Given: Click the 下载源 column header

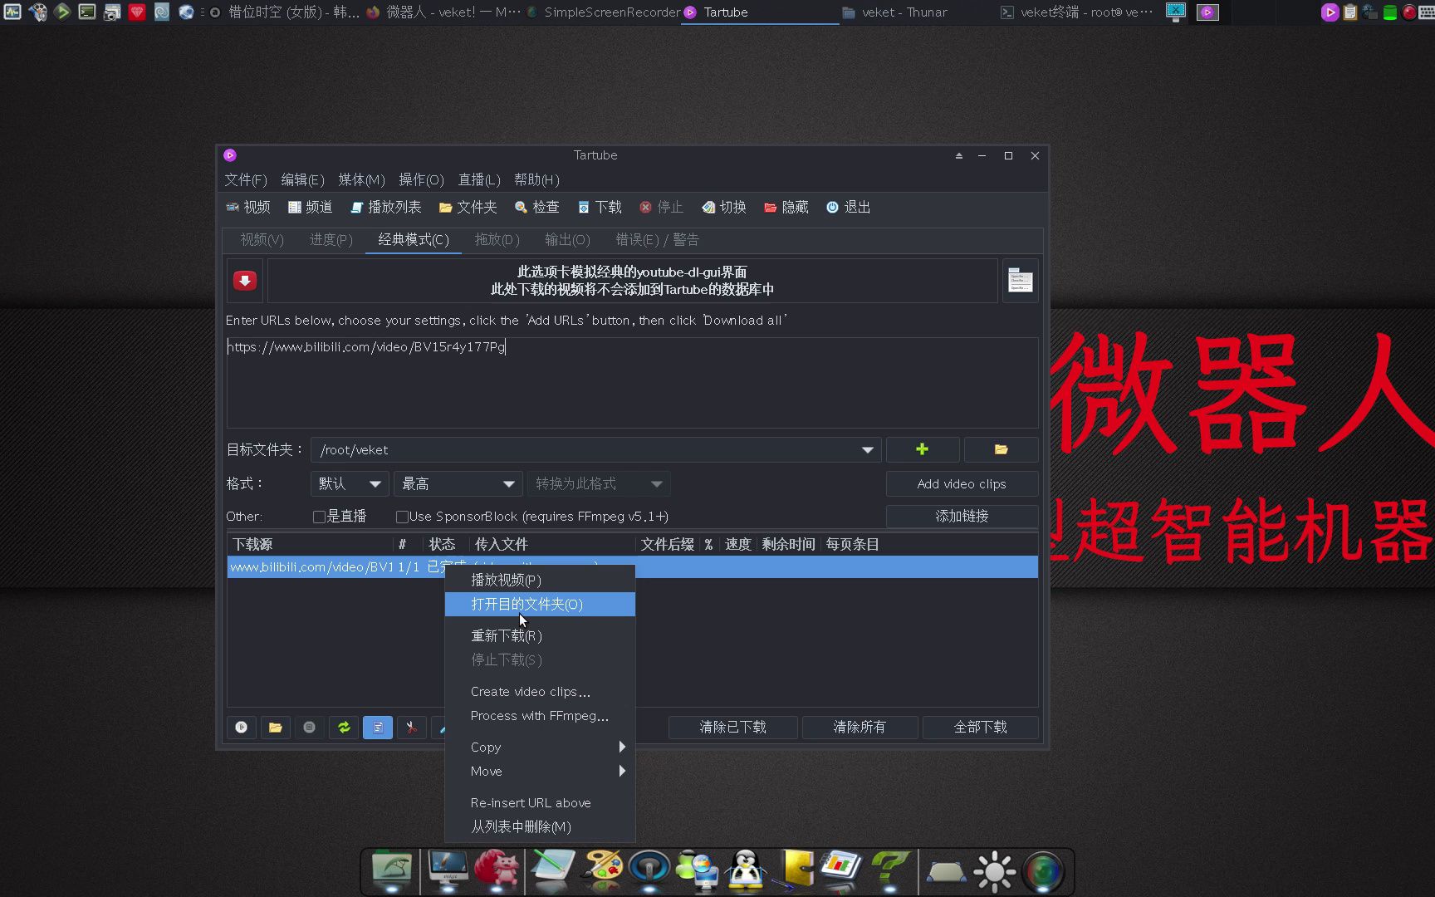Looking at the screenshot, I should (310, 544).
